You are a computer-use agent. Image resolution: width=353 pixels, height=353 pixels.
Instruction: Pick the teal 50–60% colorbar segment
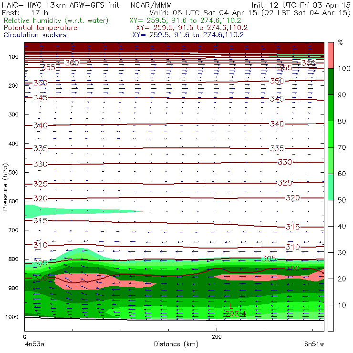pos(331,187)
